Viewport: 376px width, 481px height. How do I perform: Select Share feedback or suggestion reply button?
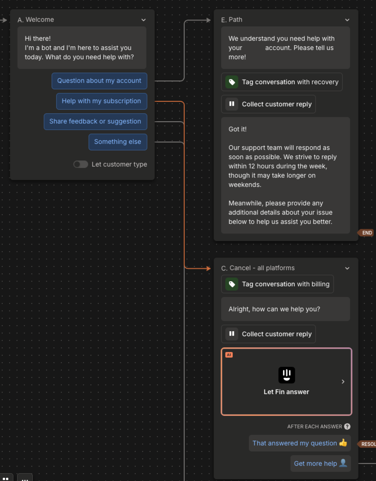[95, 122]
